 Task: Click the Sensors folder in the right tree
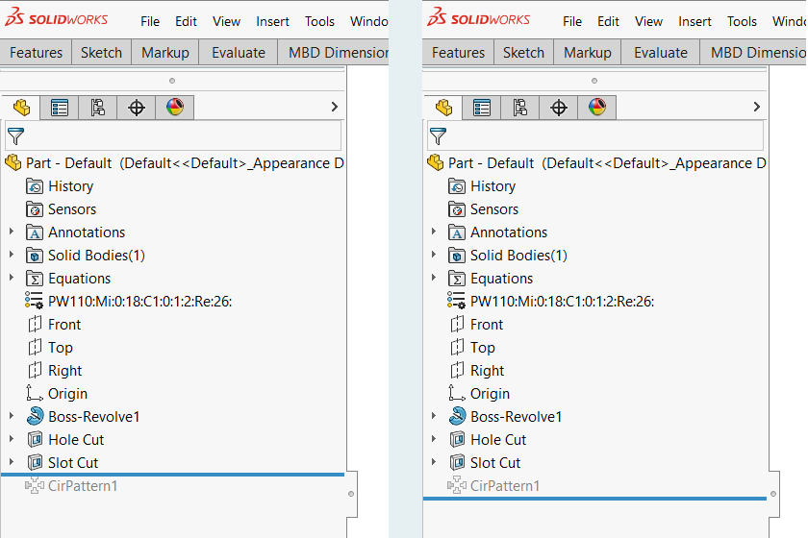(493, 209)
